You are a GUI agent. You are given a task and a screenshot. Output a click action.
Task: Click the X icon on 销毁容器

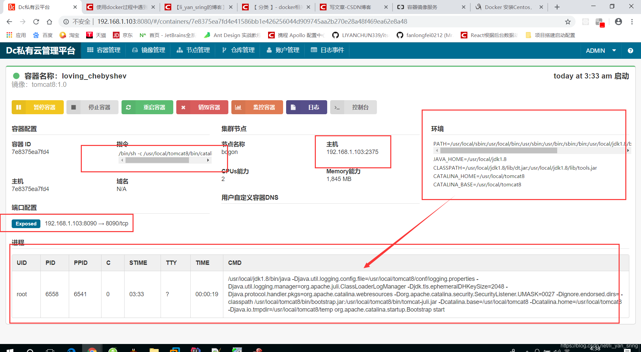pyautogui.click(x=183, y=108)
